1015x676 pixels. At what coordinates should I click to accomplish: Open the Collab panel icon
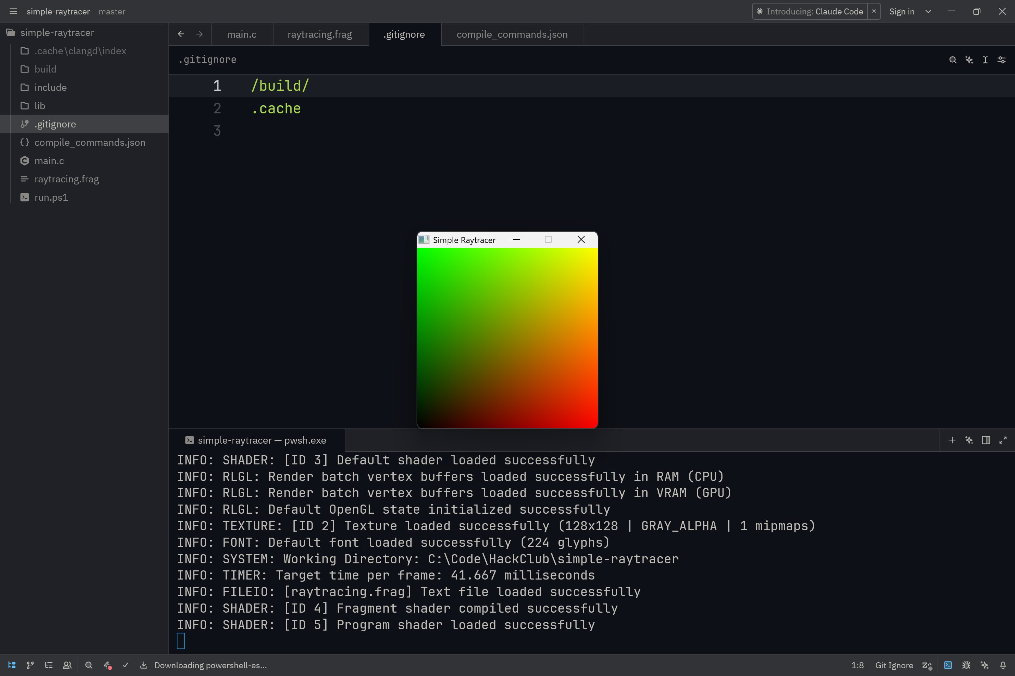[x=67, y=665]
